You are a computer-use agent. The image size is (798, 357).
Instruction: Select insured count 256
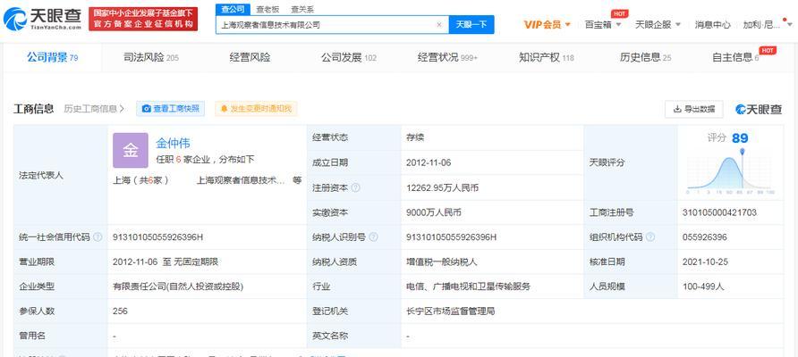pos(120,311)
